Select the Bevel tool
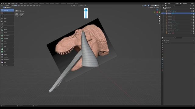The width and height of the screenshot is (195, 109). click(x=7, y=41)
